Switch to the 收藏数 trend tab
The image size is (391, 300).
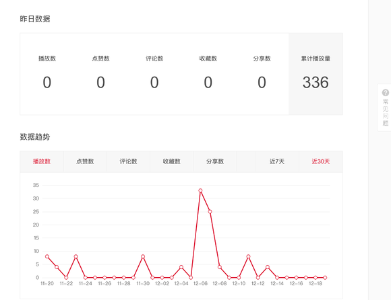(x=171, y=161)
